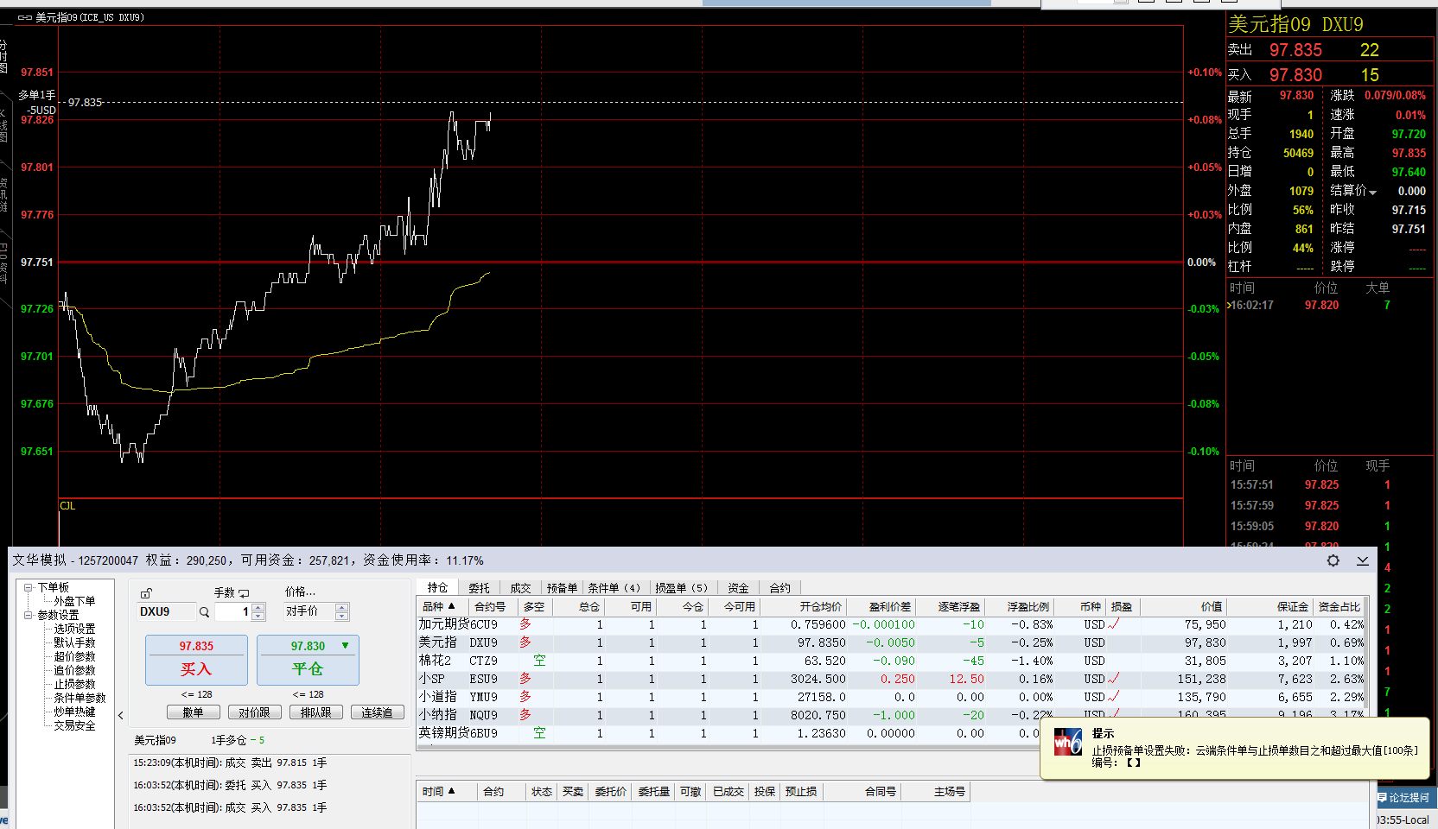Open trading panel settings gear icon
The image size is (1438, 829).
(x=1333, y=560)
